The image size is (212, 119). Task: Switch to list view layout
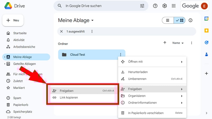click(168, 20)
